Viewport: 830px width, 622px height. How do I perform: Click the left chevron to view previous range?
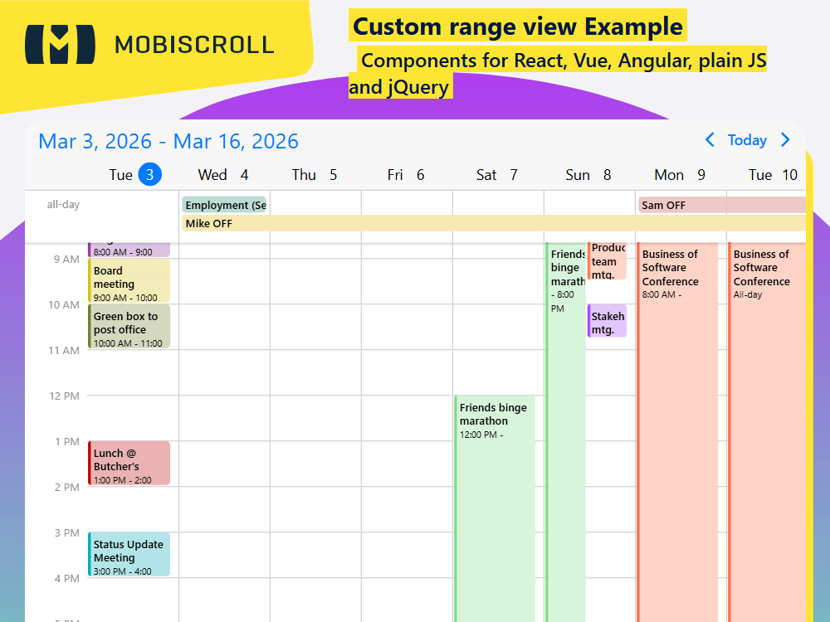[710, 140]
